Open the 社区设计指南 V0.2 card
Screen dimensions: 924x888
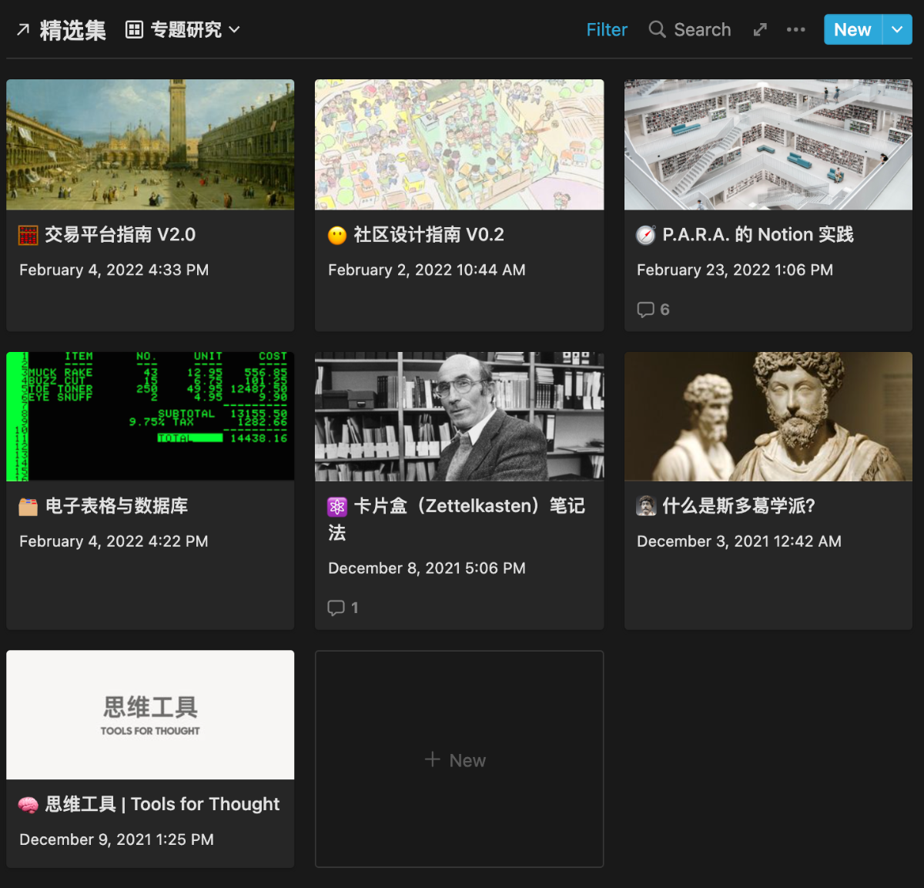click(428, 235)
